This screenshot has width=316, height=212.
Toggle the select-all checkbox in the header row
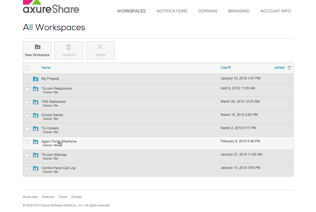pos(27,68)
